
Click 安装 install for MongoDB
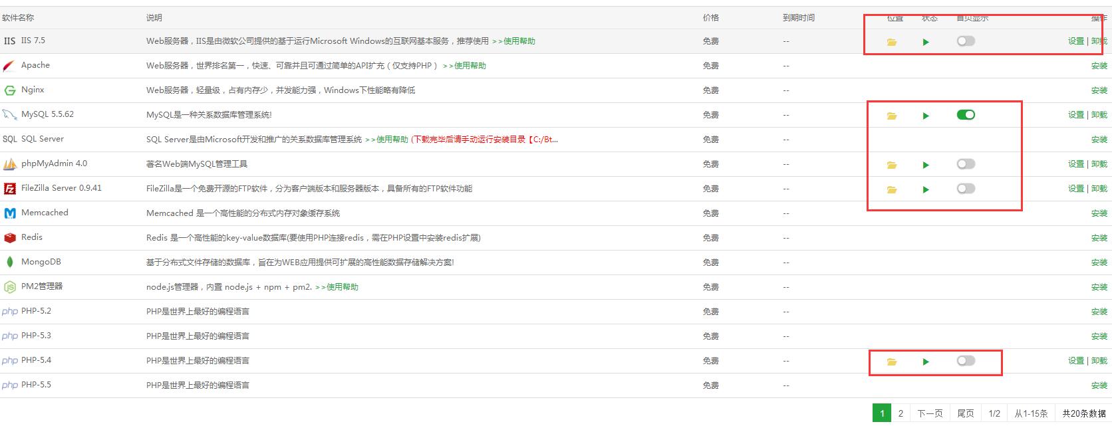1099,263
